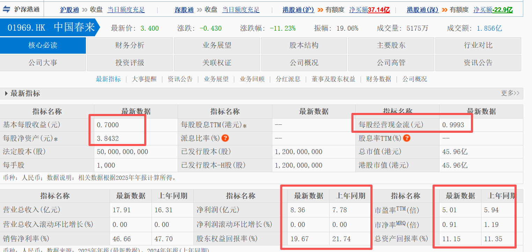This screenshot has height=252, width=532.
Task: Switch to 业务展望 tab
Action: click(217, 45)
